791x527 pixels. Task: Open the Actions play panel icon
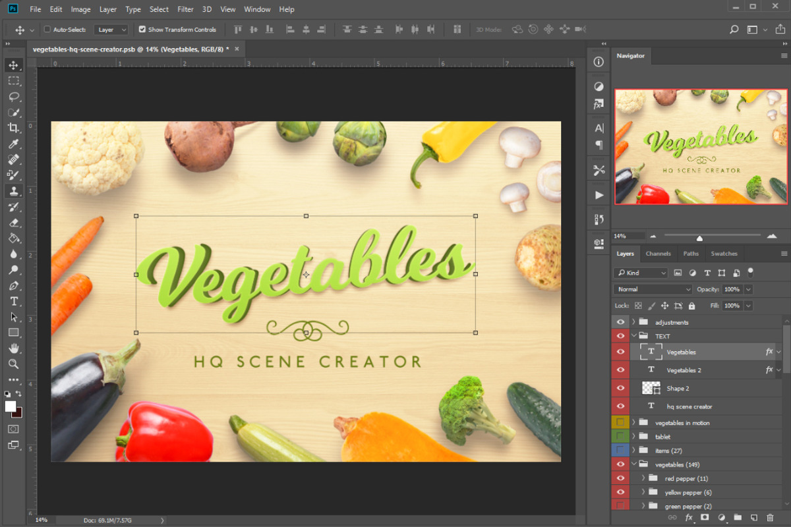point(599,195)
